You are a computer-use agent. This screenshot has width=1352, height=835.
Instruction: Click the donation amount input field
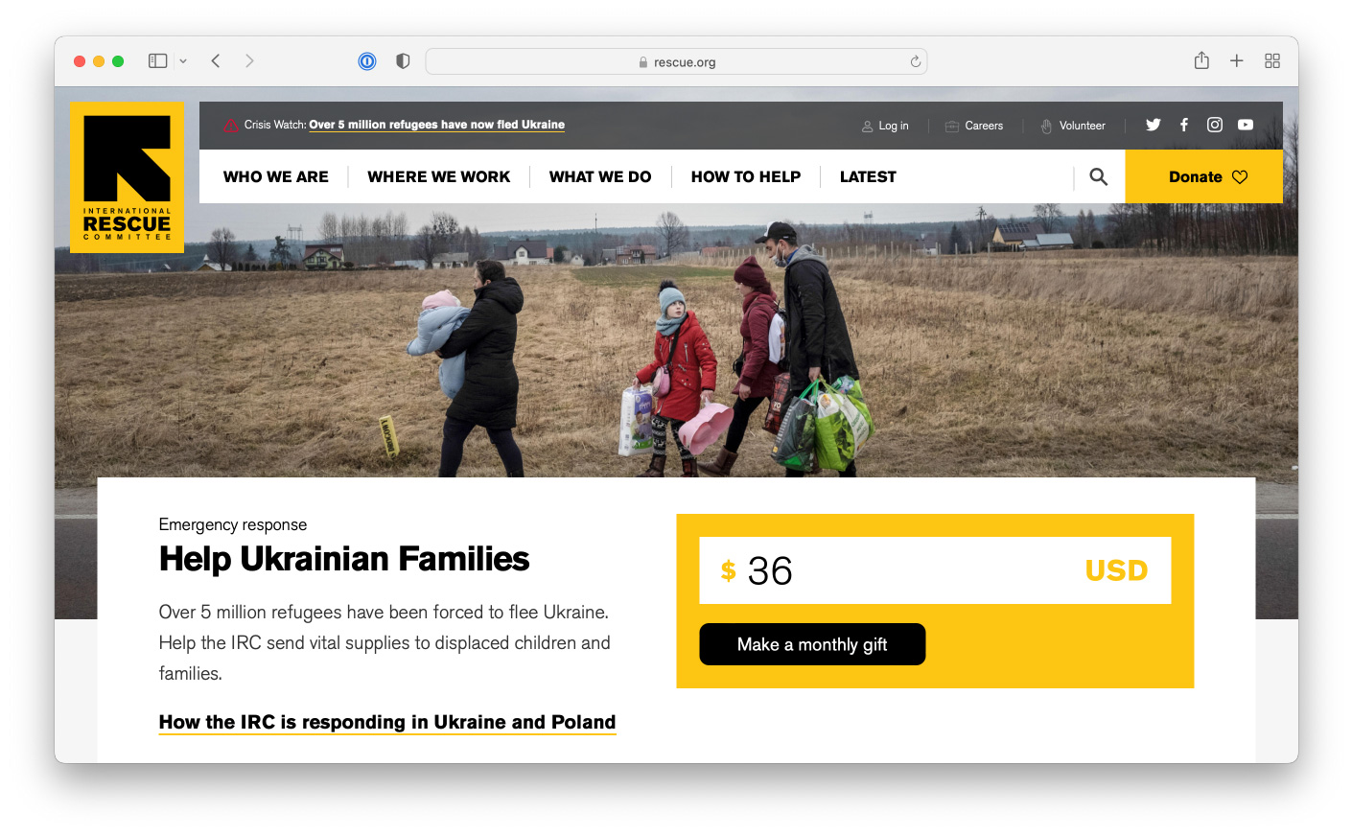pyautogui.click(x=935, y=570)
